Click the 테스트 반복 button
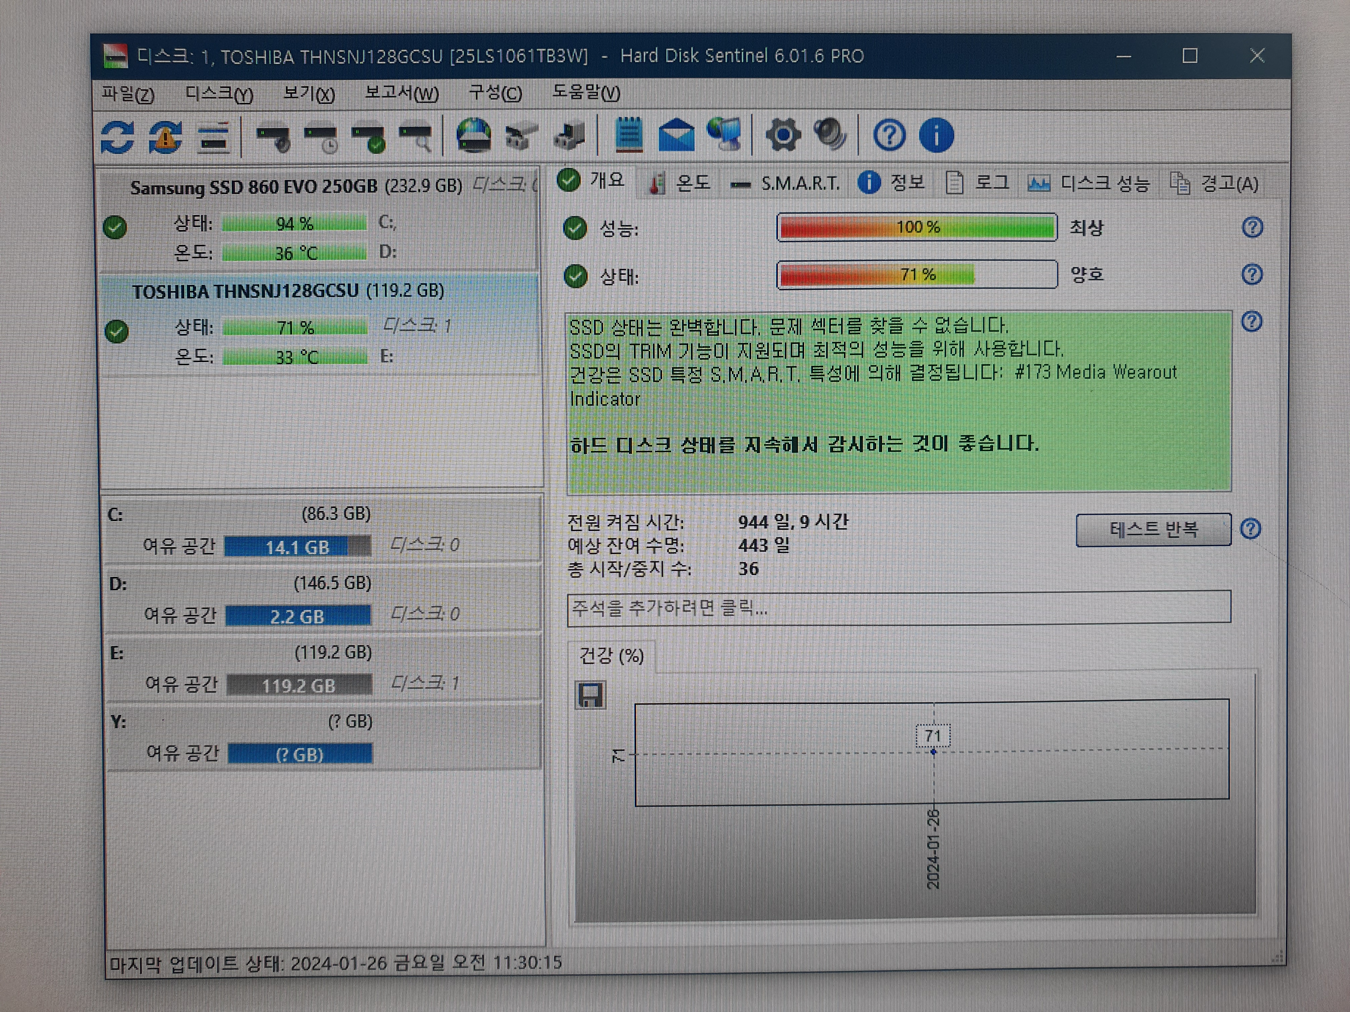 pos(1153,529)
